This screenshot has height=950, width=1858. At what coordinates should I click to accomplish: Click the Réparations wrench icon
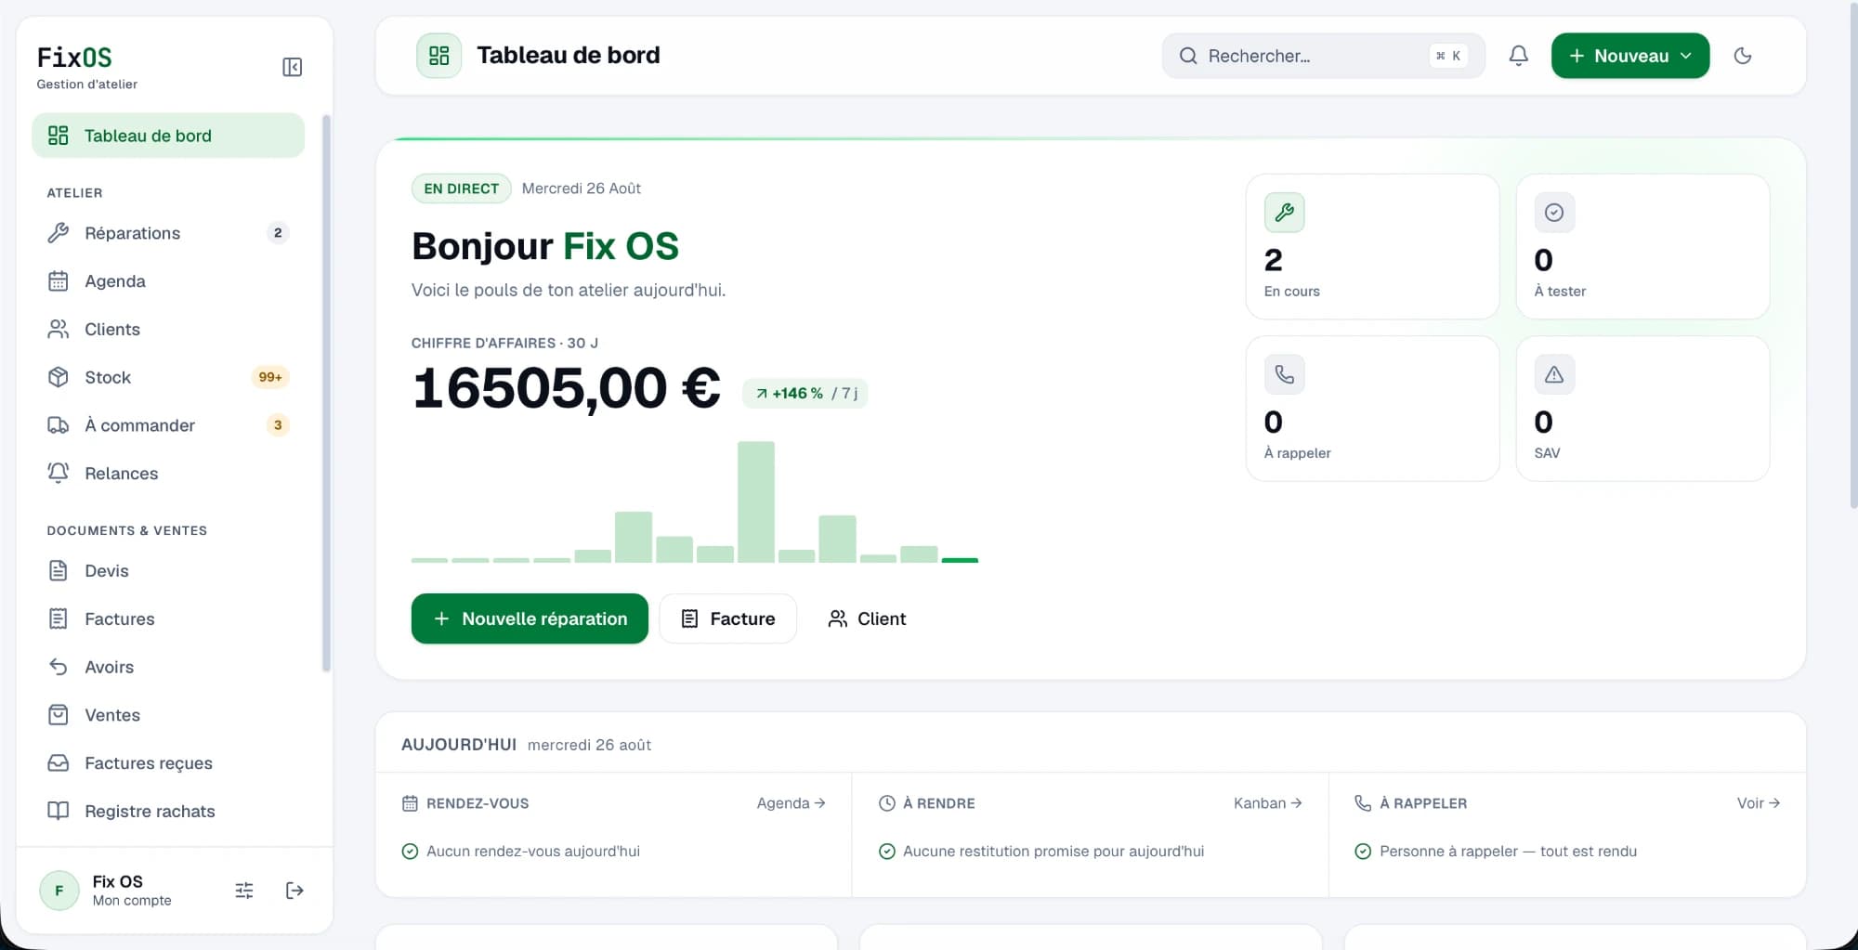tap(58, 233)
